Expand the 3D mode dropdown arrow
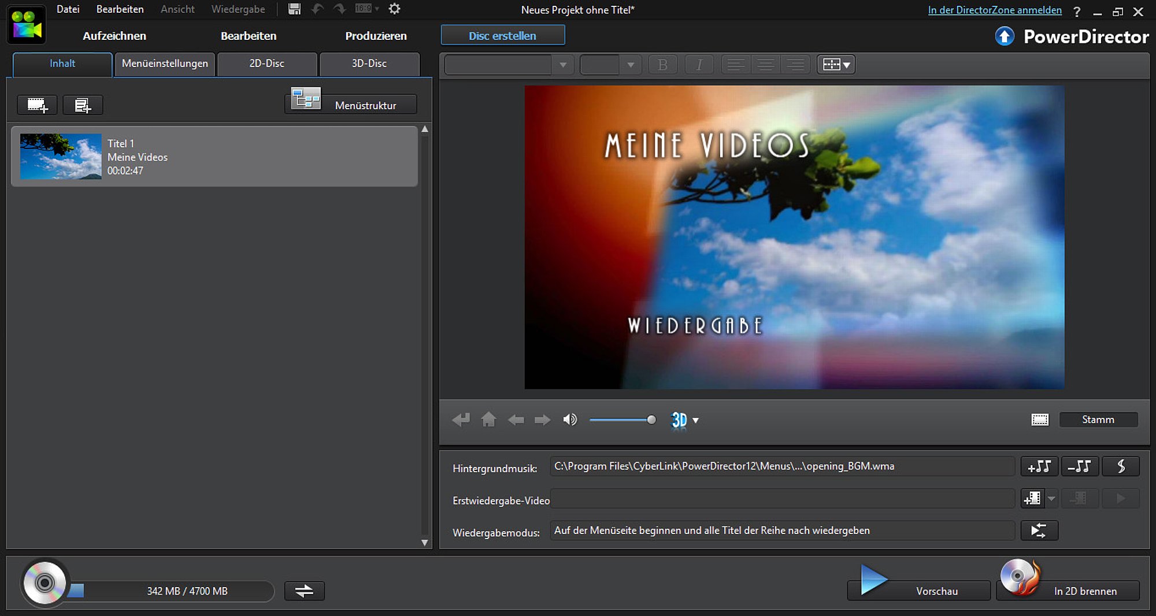This screenshot has height=616, width=1156. pyautogui.click(x=696, y=421)
